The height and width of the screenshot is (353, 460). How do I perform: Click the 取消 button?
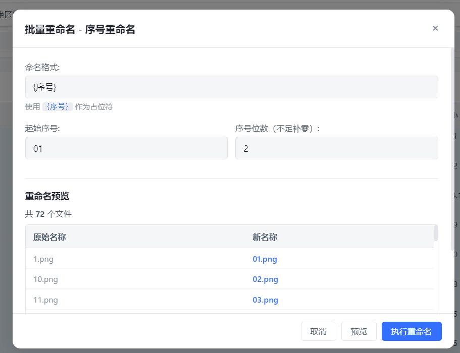(x=318, y=331)
